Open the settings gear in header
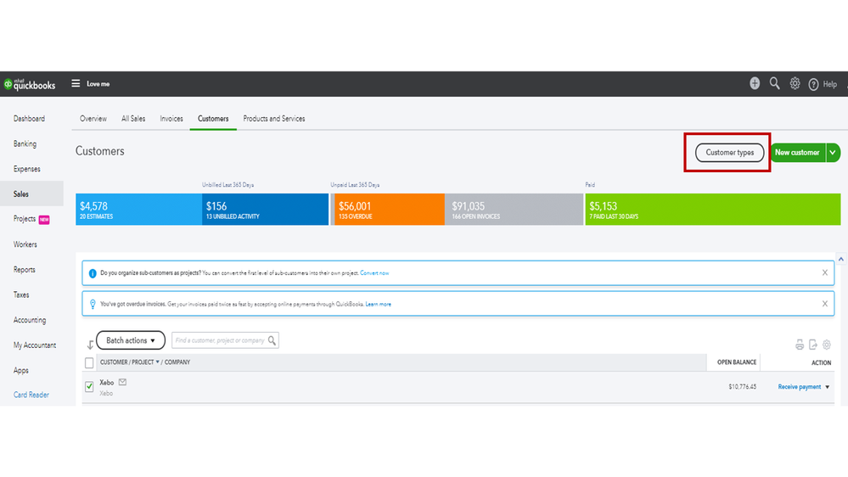Image resolution: width=848 pixels, height=477 pixels. (x=795, y=83)
